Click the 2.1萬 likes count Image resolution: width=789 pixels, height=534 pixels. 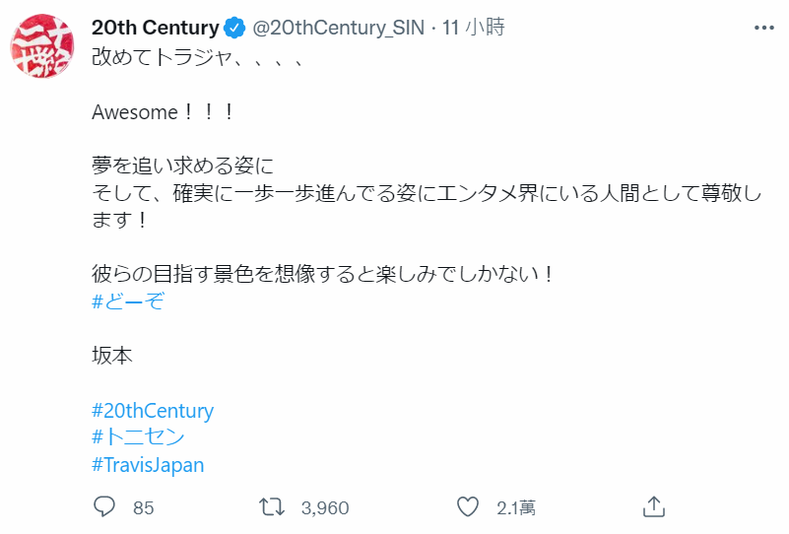[516, 507]
